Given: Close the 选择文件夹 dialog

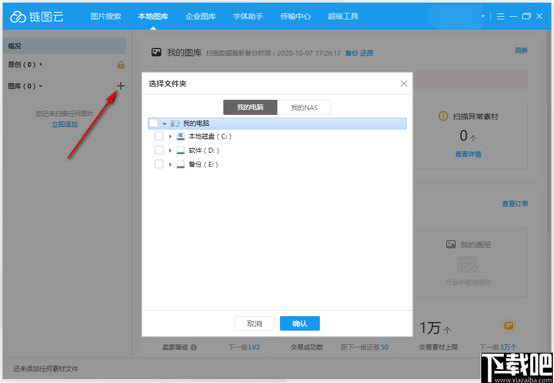Looking at the screenshot, I should click(x=403, y=84).
